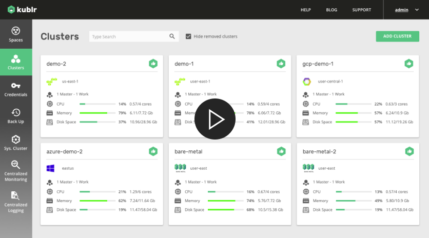Click the admin account link
This screenshot has height=238, width=429.
[401, 10]
